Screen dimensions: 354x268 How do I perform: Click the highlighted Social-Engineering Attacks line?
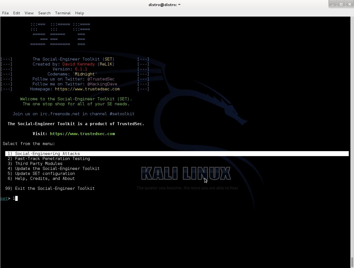tap(177, 154)
